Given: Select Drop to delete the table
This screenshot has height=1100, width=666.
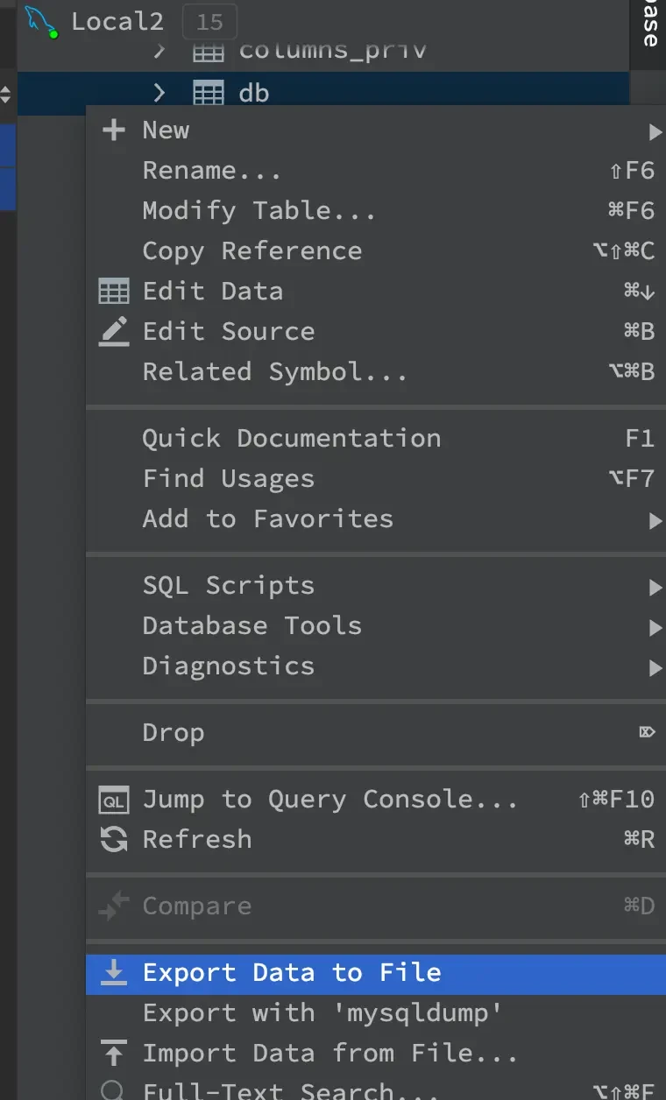Looking at the screenshot, I should click(x=174, y=733).
